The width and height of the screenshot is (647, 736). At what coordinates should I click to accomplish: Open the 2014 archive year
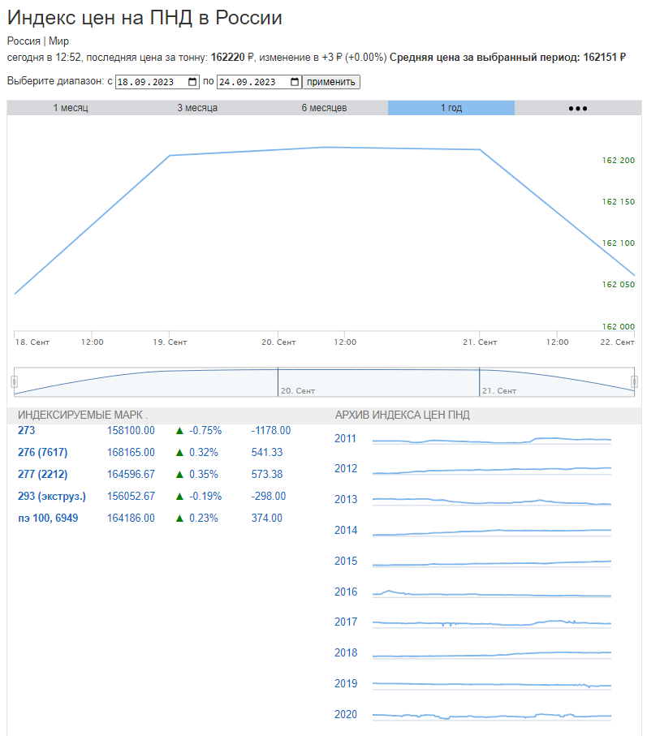[346, 531]
